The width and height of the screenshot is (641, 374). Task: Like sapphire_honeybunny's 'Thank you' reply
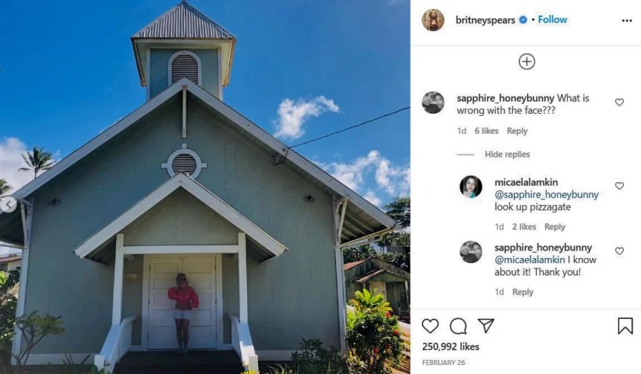[619, 251]
